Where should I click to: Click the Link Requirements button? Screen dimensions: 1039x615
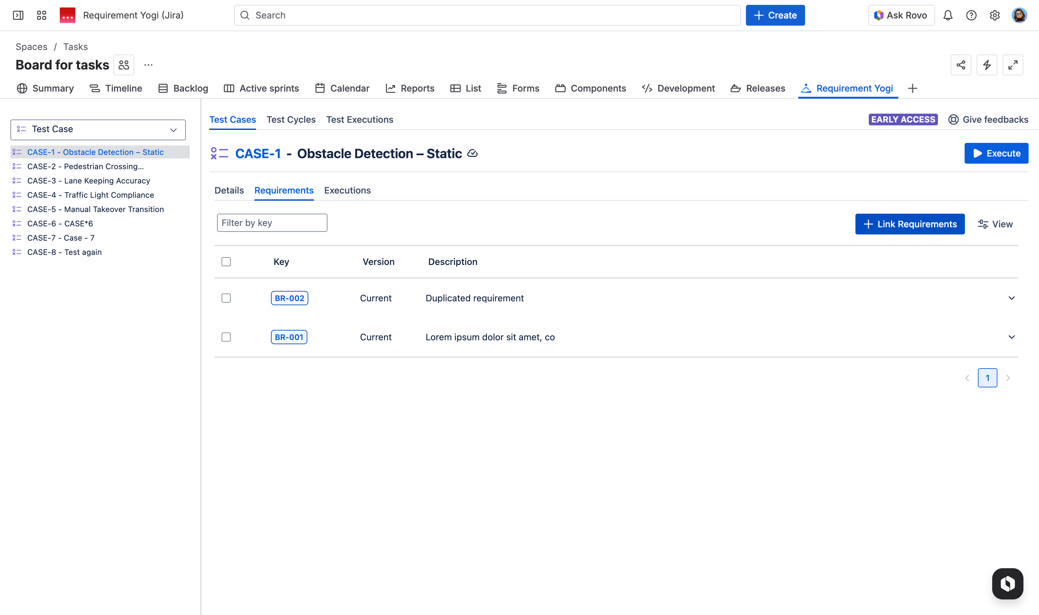point(910,224)
